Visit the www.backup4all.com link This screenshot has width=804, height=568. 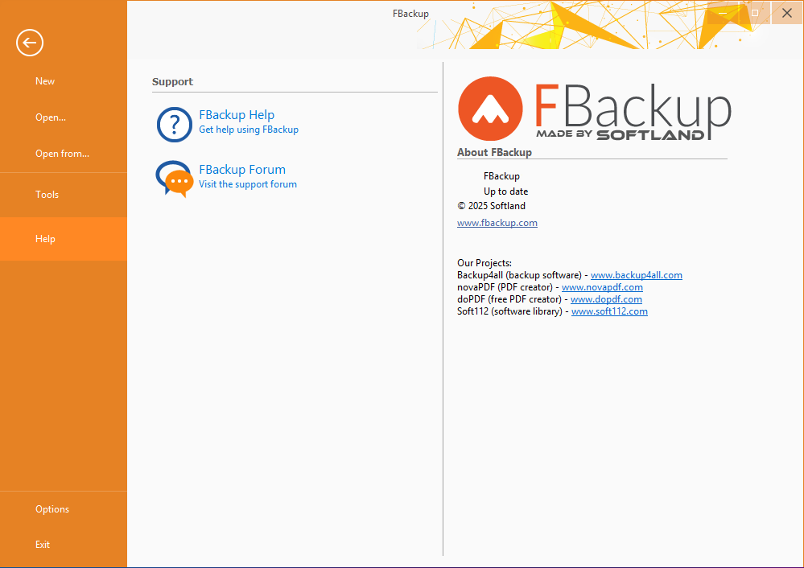click(x=637, y=275)
